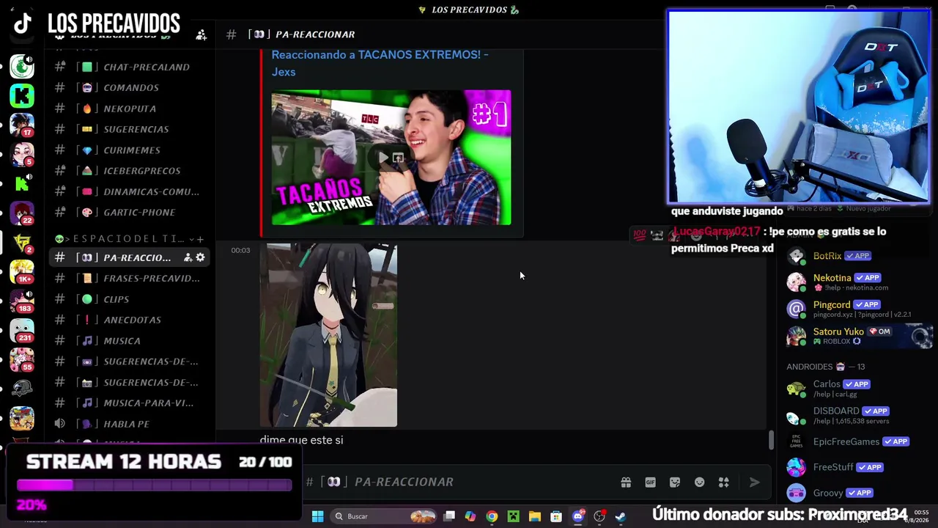The image size is (938, 528).
Task: Open the yellow lightning logo server
Action: pyautogui.click(x=22, y=242)
